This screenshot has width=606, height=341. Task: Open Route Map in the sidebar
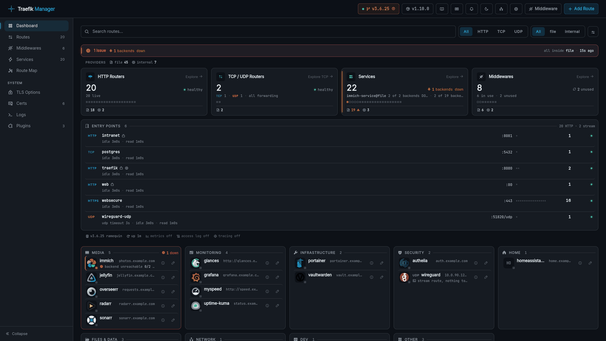(x=36, y=71)
